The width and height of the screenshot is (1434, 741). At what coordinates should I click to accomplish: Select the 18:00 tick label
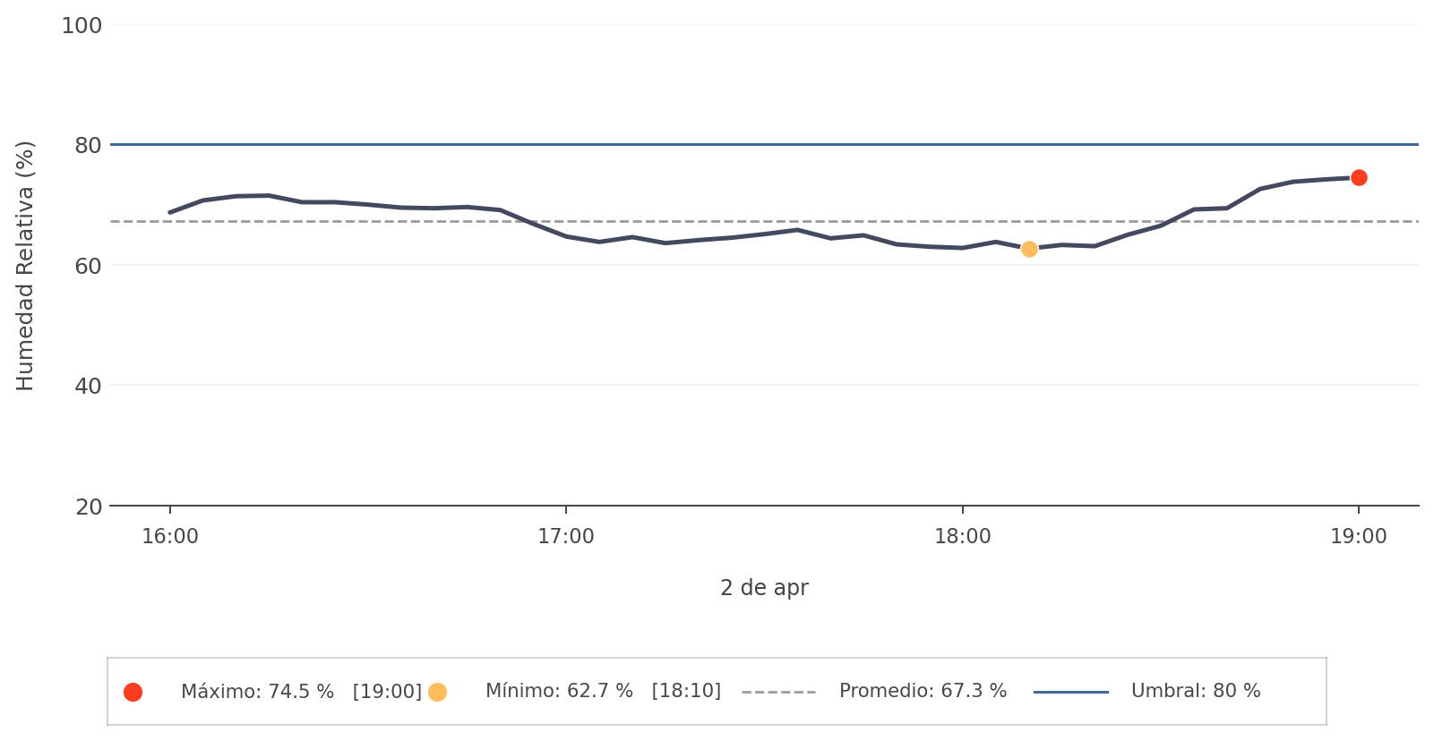click(x=963, y=537)
